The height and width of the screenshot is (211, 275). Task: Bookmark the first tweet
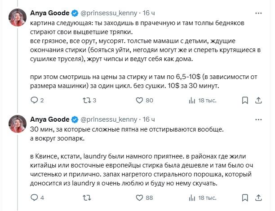pos(244,101)
